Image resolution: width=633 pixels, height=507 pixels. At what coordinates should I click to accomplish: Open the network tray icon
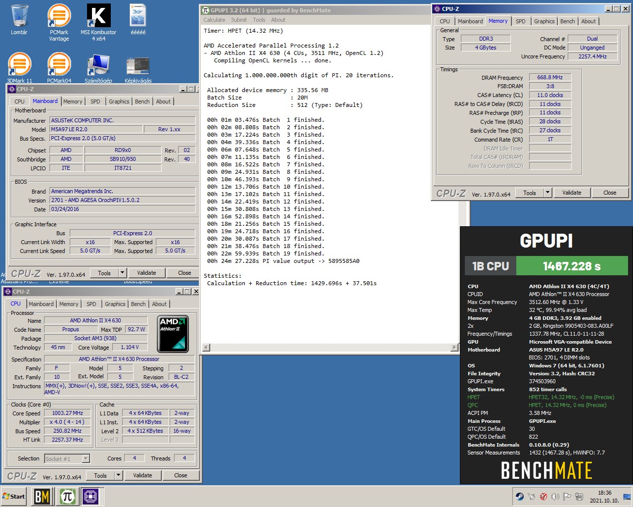coord(579,497)
